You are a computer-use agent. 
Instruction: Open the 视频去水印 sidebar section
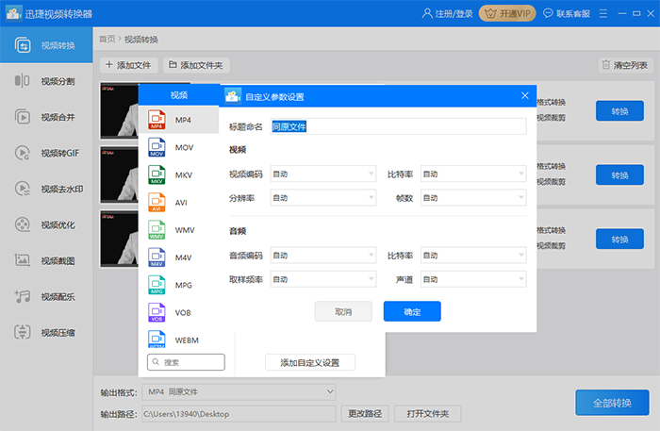pos(46,189)
